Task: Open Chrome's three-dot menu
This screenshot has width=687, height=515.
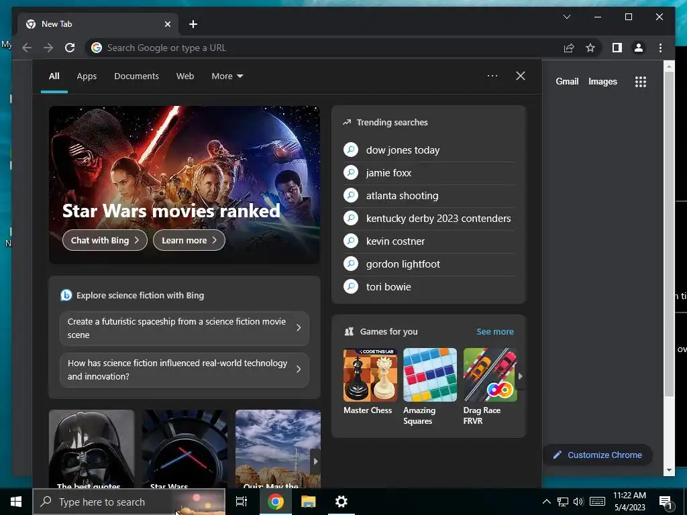Action: point(660,48)
